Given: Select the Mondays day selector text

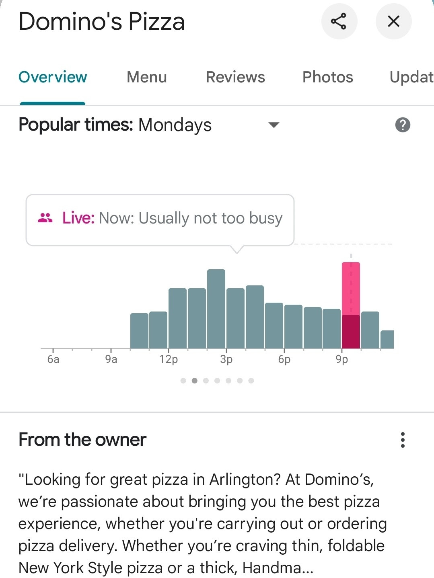Looking at the screenshot, I should pyautogui.click(x=175, y=125).
